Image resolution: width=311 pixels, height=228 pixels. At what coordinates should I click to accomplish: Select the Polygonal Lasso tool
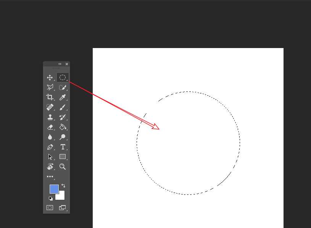click(x=50, y=87)
